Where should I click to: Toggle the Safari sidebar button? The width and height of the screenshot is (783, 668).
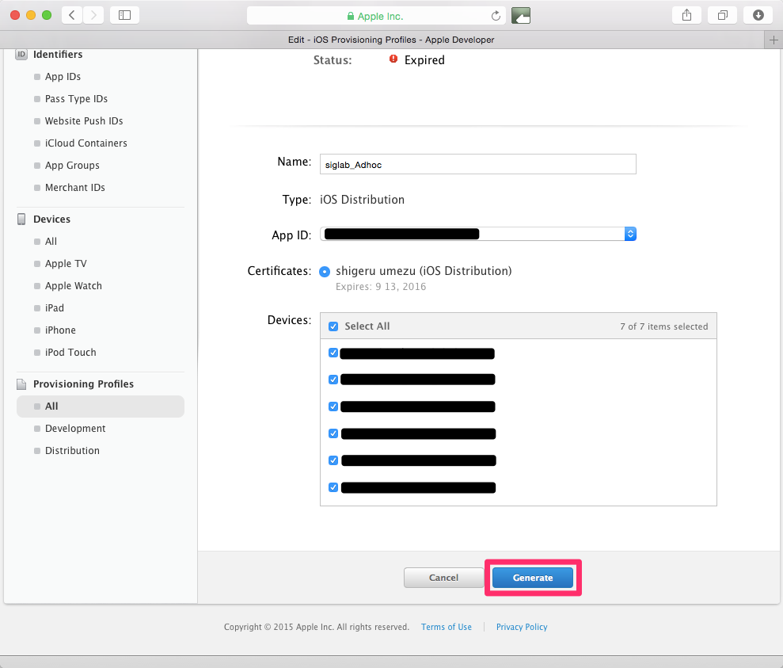pos(124,15)
